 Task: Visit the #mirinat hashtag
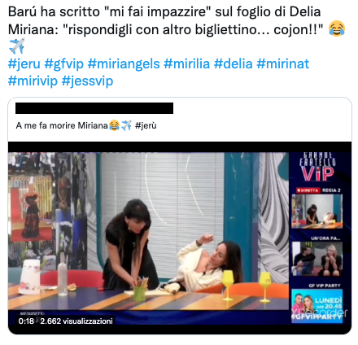pos(283,64)
